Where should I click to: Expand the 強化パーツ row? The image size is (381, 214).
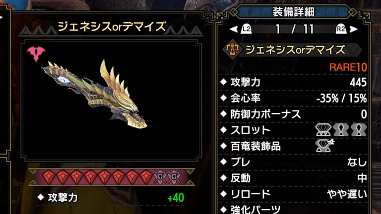click(293, 209)
